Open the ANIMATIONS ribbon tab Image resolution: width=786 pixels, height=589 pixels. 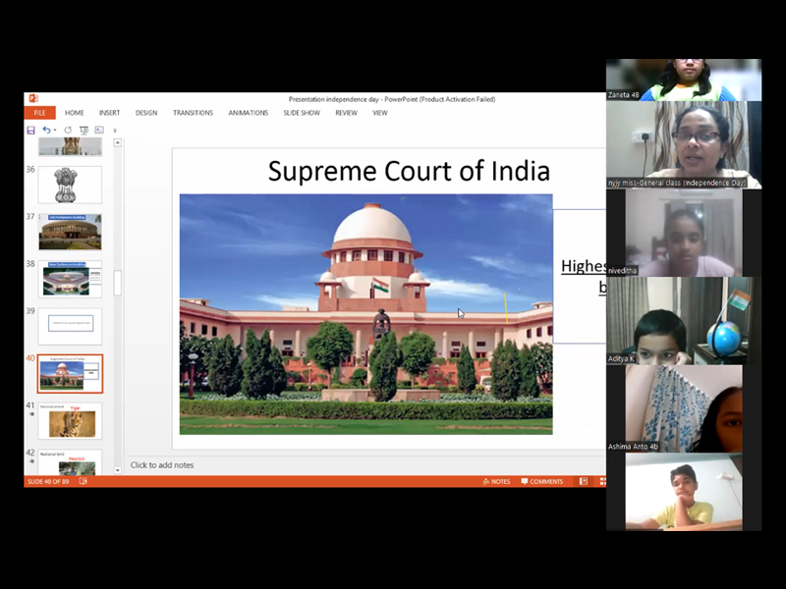click(x=248, y=113)
